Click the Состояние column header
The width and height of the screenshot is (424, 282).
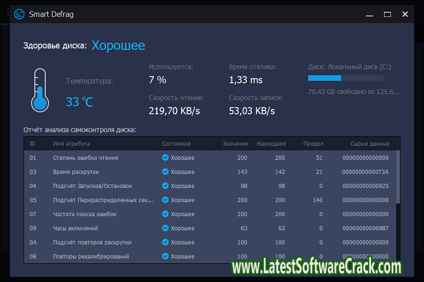click(176, 143)
